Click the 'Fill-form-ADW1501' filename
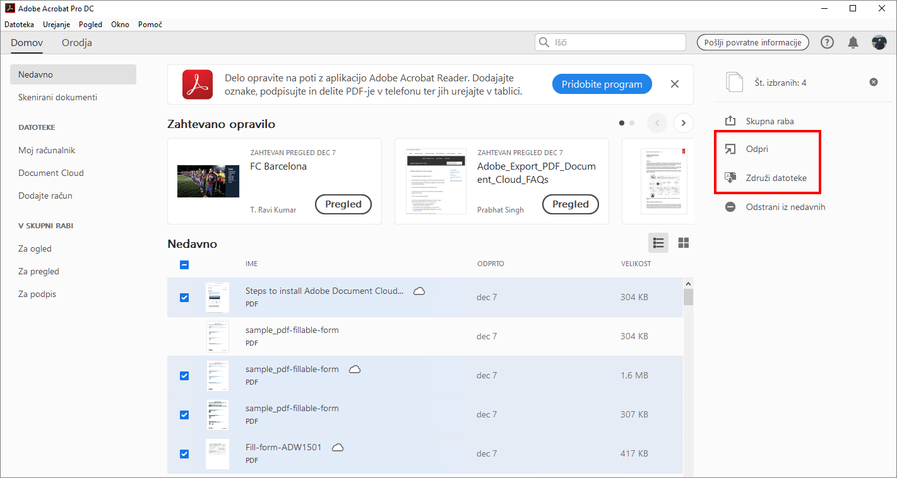The height and width of the screenshot is (478, 897). click(283, 447)
